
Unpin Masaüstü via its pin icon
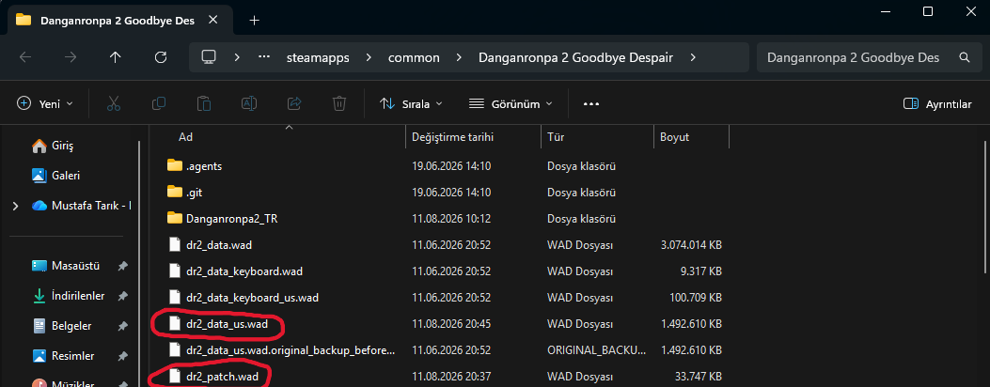tap(123, 266)
